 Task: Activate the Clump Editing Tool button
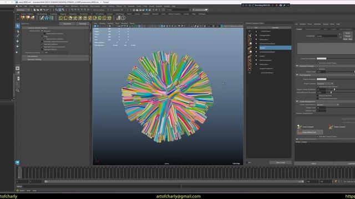click(310, 132)
